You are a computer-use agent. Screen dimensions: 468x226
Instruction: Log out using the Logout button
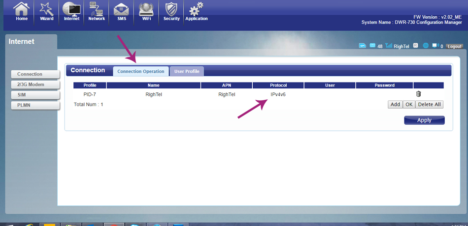tap(454, 46)
